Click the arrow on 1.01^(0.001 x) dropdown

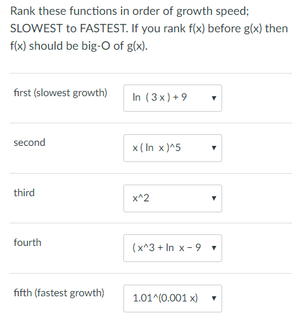click(214, 298)
